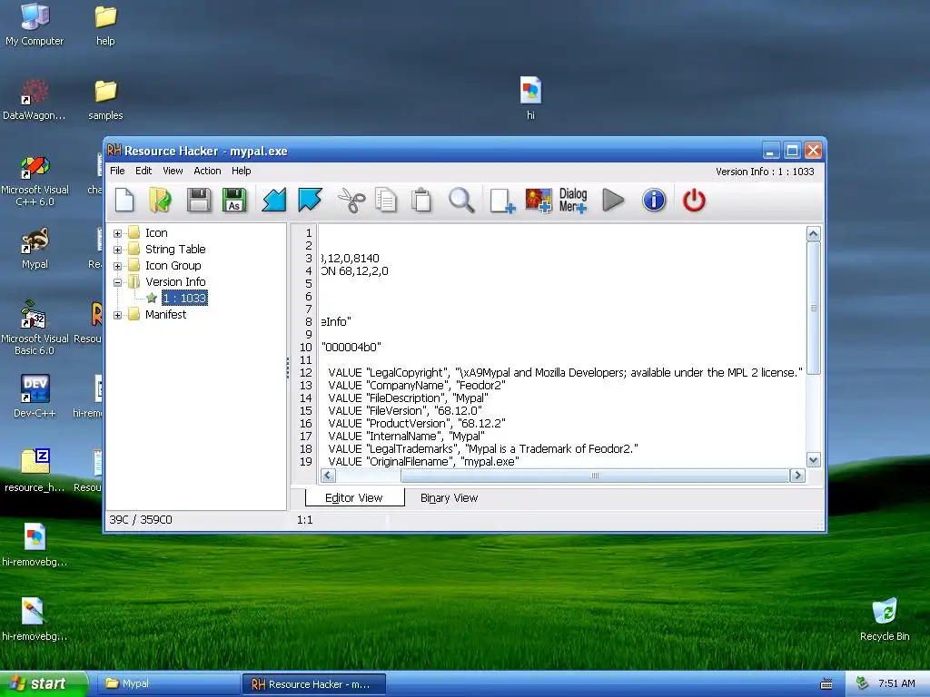Click the clipboard Paste icon

point(421,201)
